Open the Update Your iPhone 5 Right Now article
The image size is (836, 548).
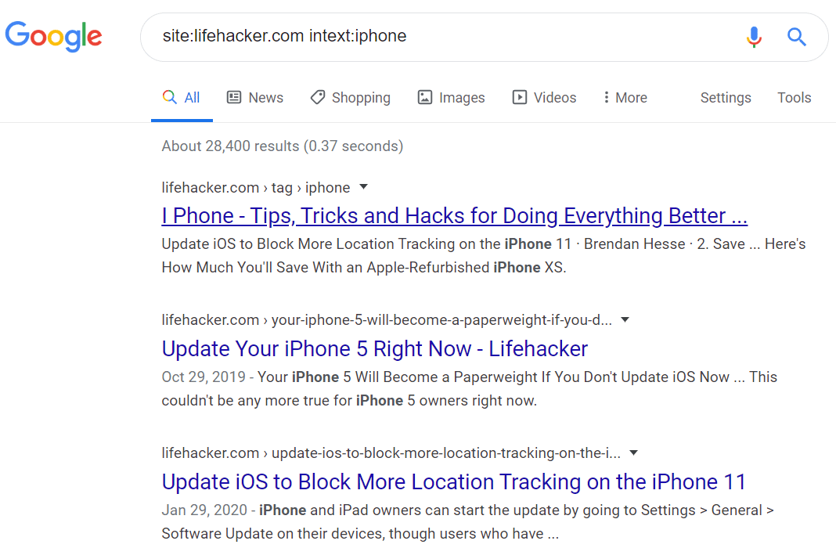(x=373, y=348)
